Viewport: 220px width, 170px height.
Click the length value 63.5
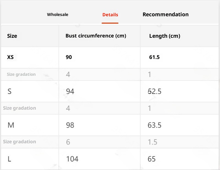(x=154, y=125)
